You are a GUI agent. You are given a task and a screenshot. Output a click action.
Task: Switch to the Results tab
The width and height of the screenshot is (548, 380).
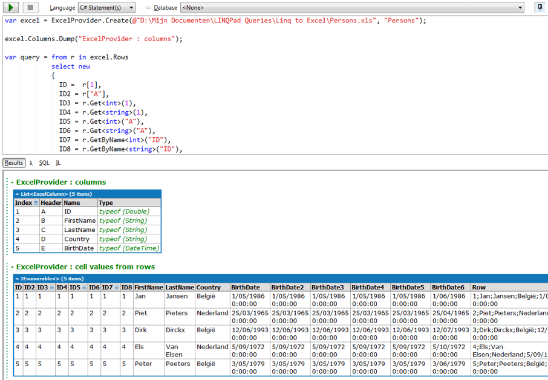(14, 163)
